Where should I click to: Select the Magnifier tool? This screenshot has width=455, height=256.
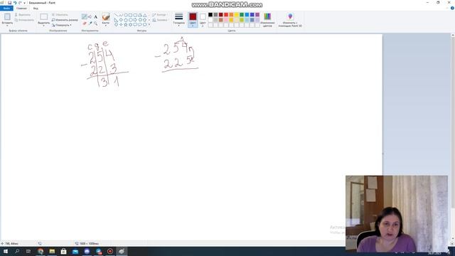[95, 23]
